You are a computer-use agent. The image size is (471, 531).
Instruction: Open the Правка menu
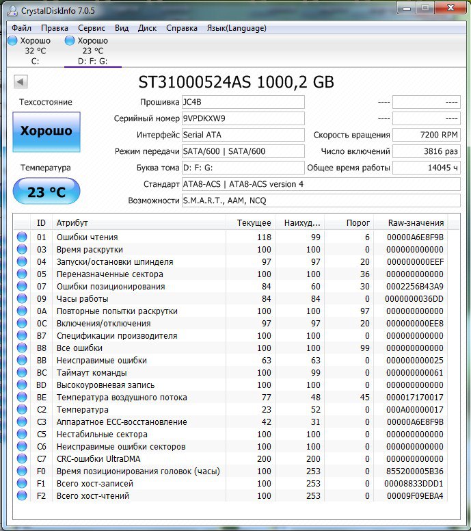tap(55, 28)
